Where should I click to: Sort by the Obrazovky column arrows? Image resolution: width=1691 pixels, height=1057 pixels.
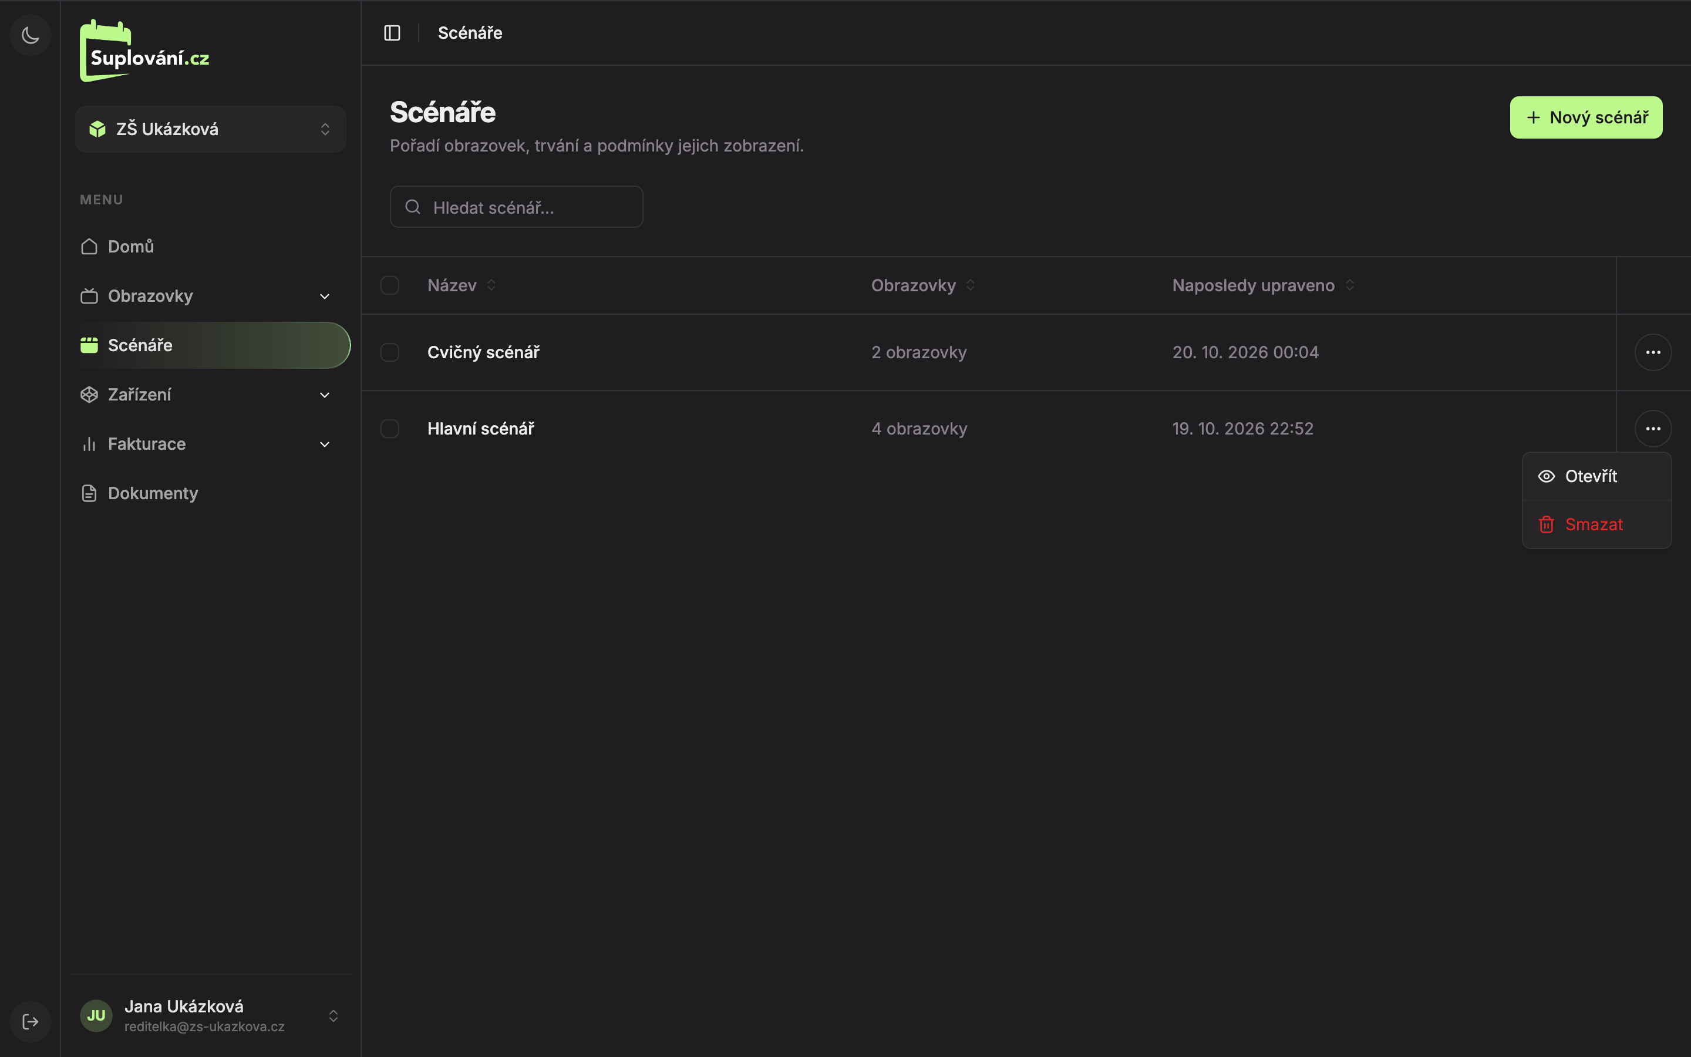[971, 285]
